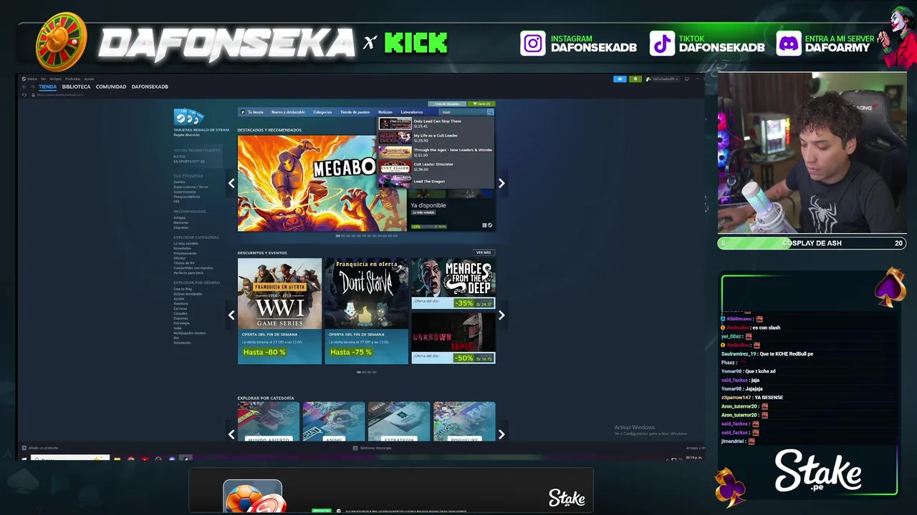The width and height of the screenshot is (917, 515).
Task: Open Anime category tile
Action: (x=334, y=422)
